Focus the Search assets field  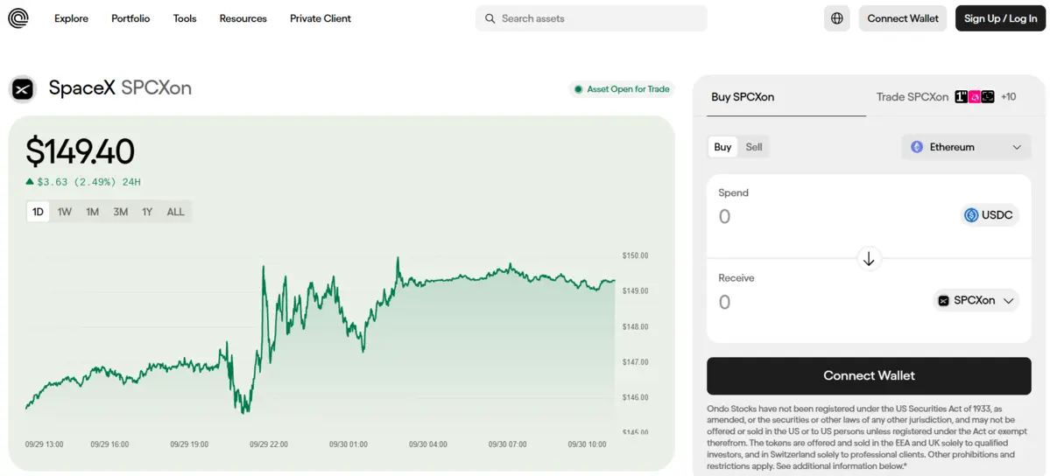[x=591, y=18]
